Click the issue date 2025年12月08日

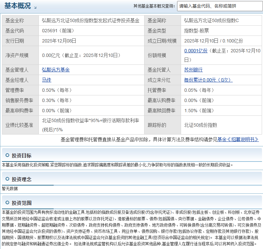[x=59, y=41]
